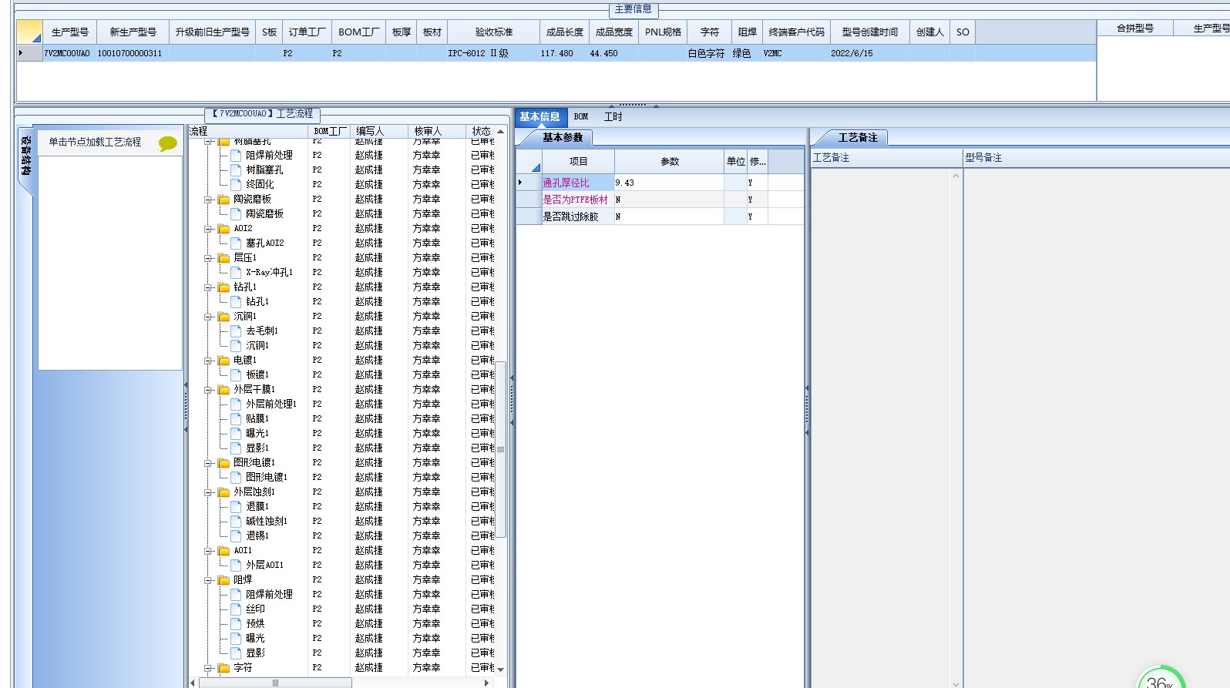Click the yellow speech bubble icon beside the load hint
Image resolution: width=1230 pixels, height=688 pixels.
coord(167,143)
